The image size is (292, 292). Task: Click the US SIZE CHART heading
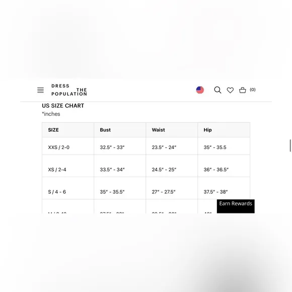click(x=63, y=106)
